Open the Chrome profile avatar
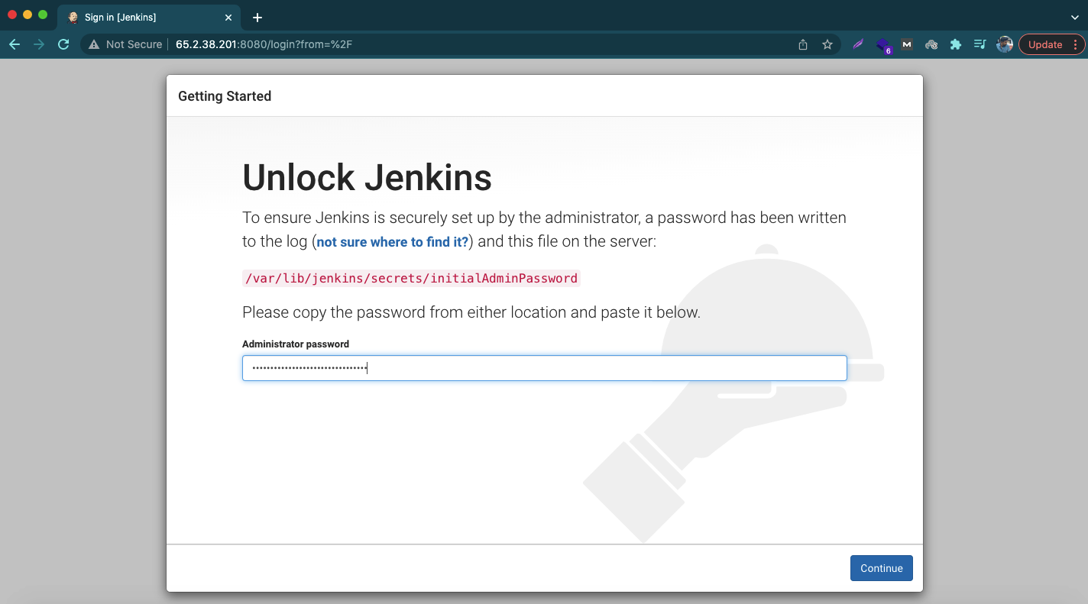This screenshot has width=1088, height=604. [1005, 44]
